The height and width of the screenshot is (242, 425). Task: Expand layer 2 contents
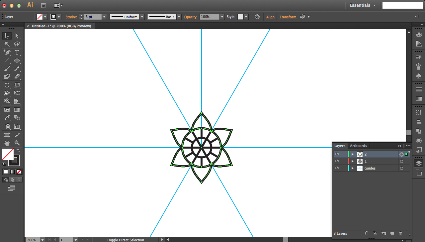(353, 154)
